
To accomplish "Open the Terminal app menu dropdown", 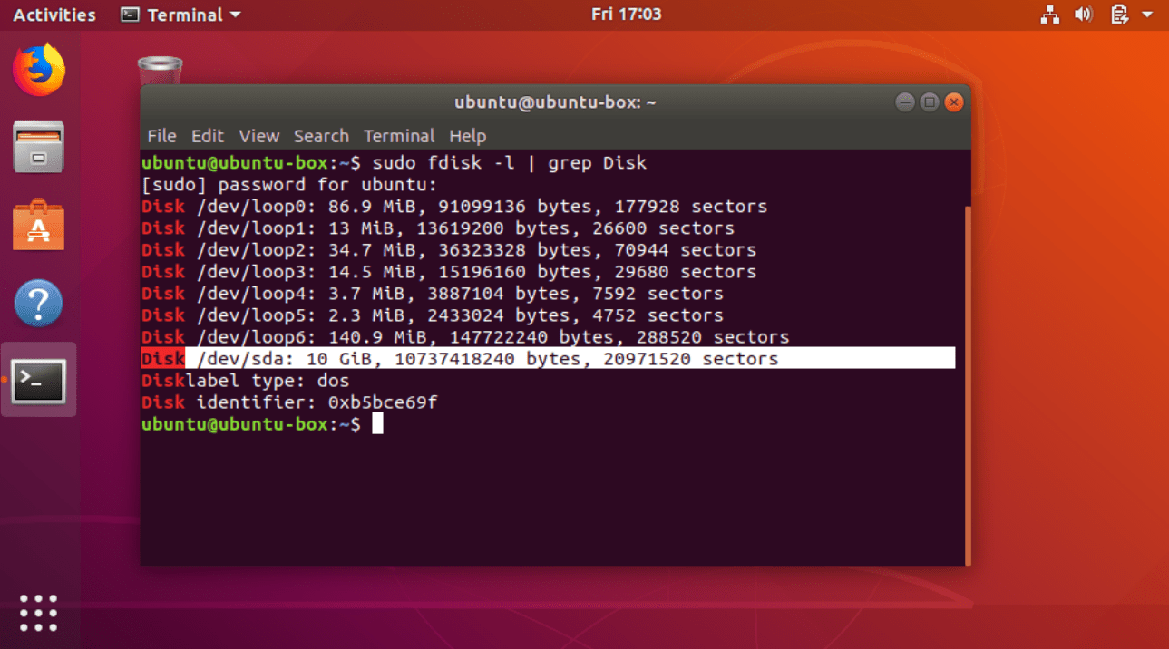I will (x=181, y=15).
